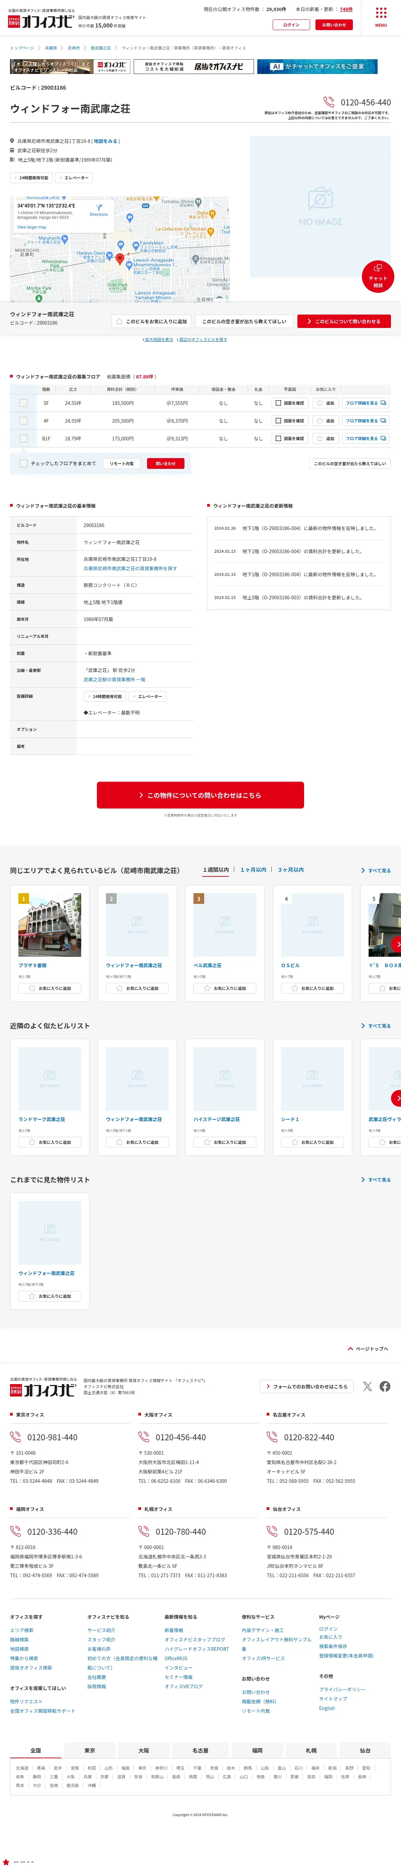Select the 3ヶ月以内 tab
Image resolution: width=401 pixels, height=1869 pixels.
pos(291,870)
